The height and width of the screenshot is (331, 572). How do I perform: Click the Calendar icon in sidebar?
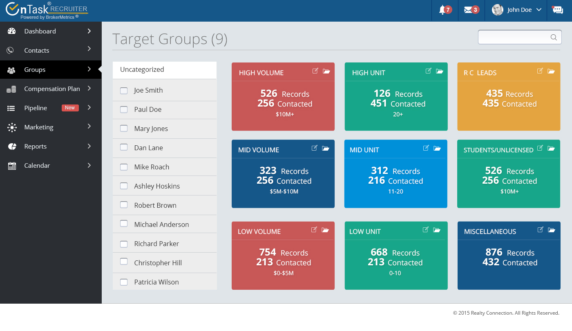(12, 166)
